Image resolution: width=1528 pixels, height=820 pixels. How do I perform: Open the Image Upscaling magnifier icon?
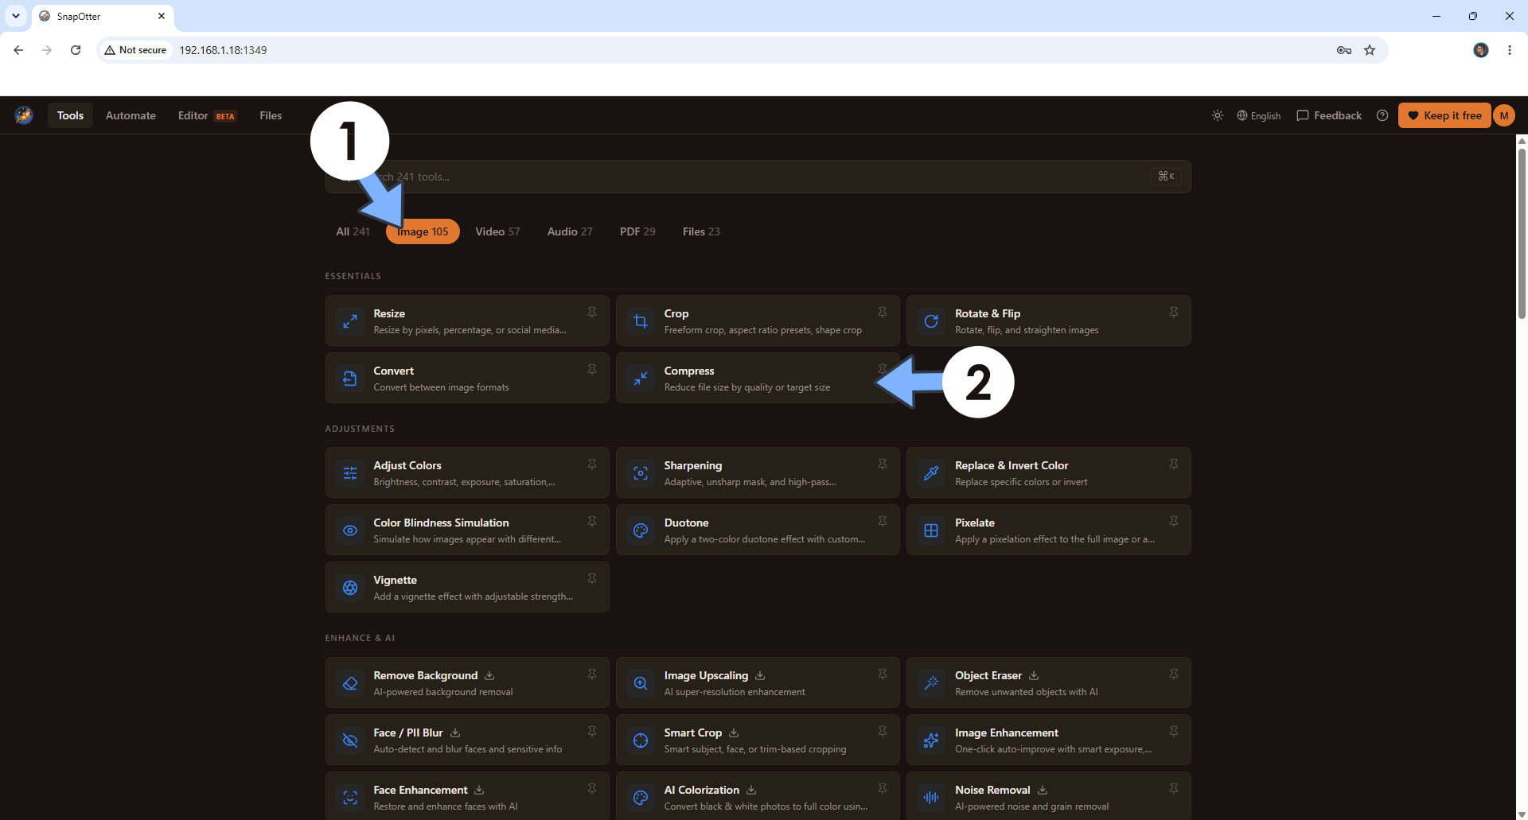point(641,683)
